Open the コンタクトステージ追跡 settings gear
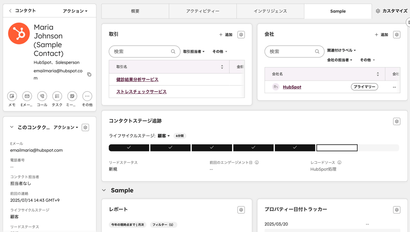Image resolution: width=410 pixels, height=232 pixels. point(396,122)
